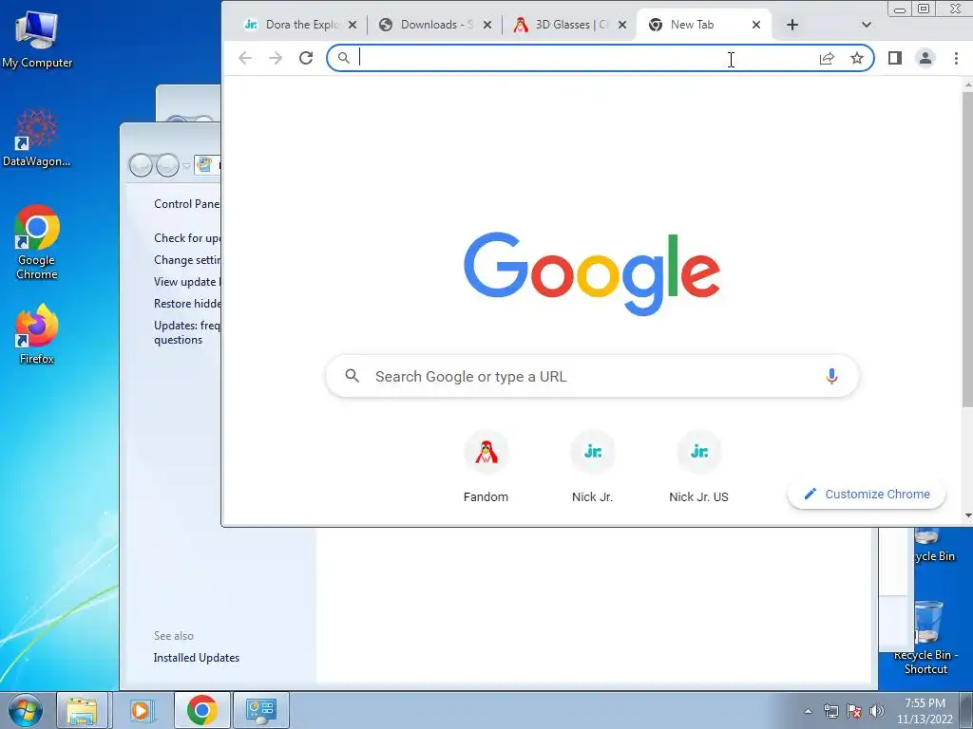Start voice search with microphone icon

(x=831, y=376)
